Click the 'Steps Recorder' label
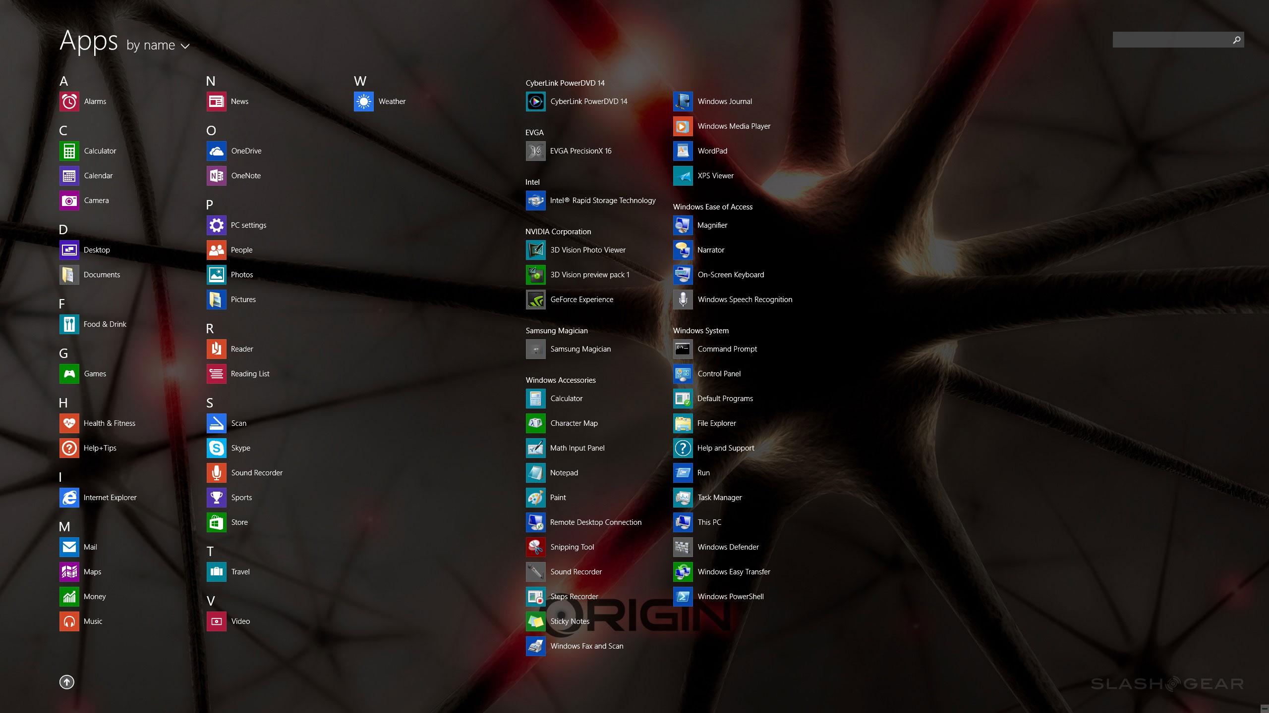Viewport: 1269px width, 713px height. tap(574, 597)
